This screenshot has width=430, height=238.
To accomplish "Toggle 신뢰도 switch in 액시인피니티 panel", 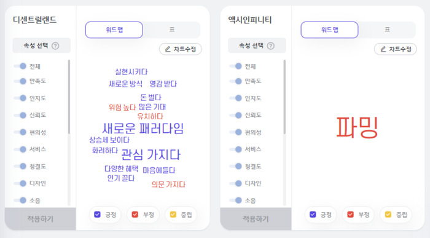I will point(235,115).
